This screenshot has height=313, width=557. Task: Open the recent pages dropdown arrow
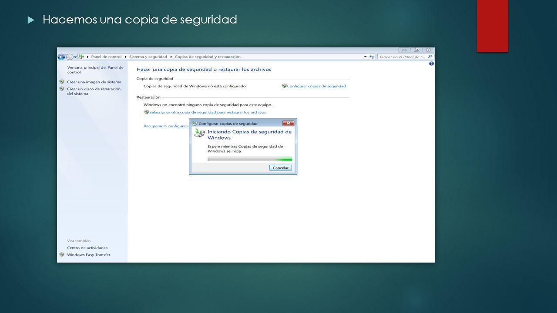click(x=75, y=57)
